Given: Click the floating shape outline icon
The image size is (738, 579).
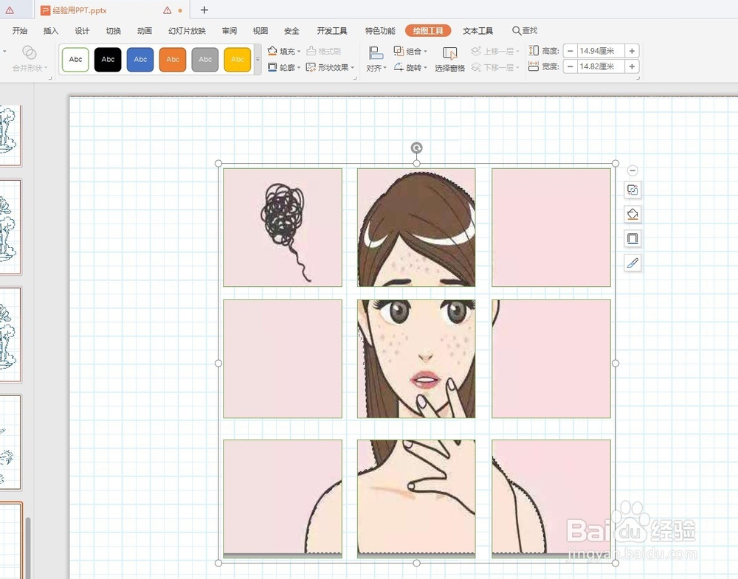Looking at the screenshot, I should tap(632, 238).
